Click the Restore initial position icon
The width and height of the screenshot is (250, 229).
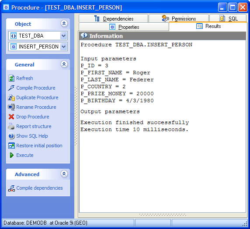point(11,146)
